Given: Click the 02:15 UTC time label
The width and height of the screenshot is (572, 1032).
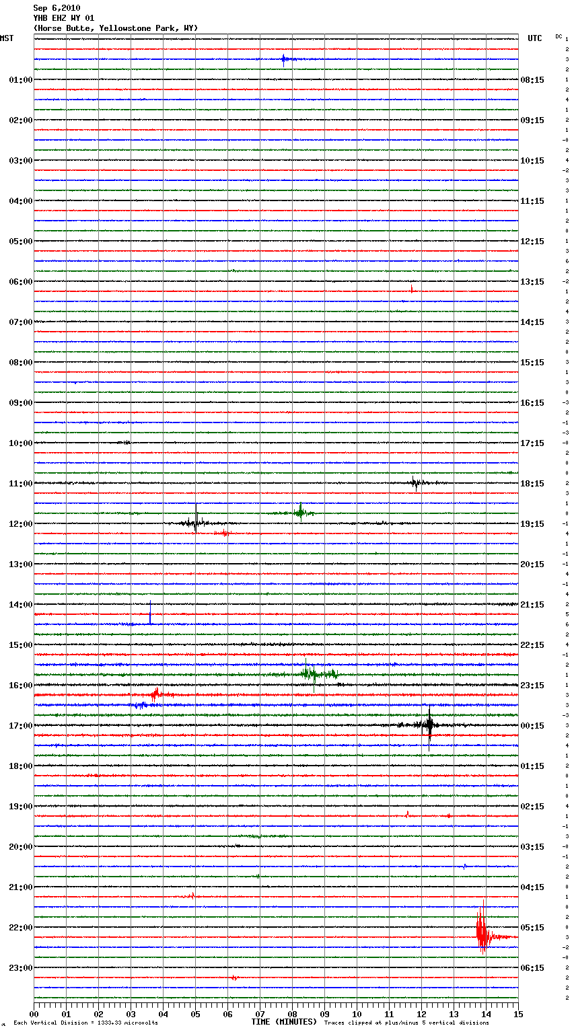Looking at the screenshot, I should click(x=532, y=807).
